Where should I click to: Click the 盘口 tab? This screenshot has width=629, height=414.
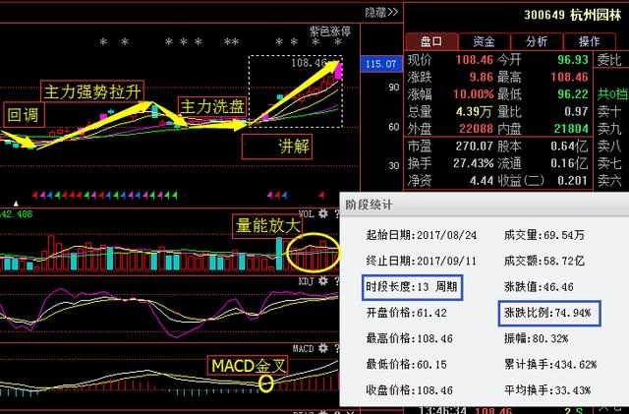click(x=431, y=42)
